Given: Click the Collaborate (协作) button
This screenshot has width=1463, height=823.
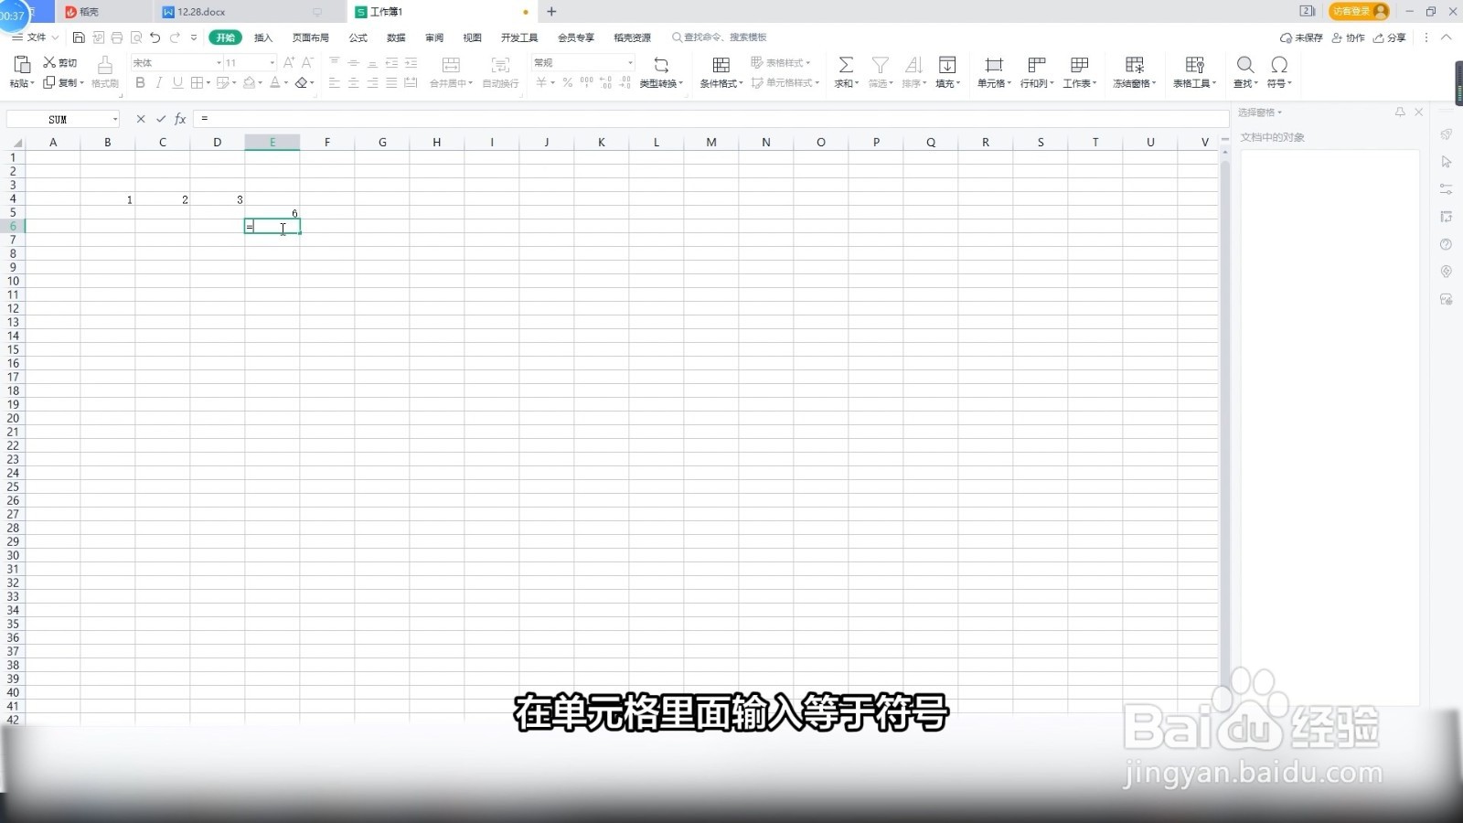Looking at the screenshot, I should 1349,37.
